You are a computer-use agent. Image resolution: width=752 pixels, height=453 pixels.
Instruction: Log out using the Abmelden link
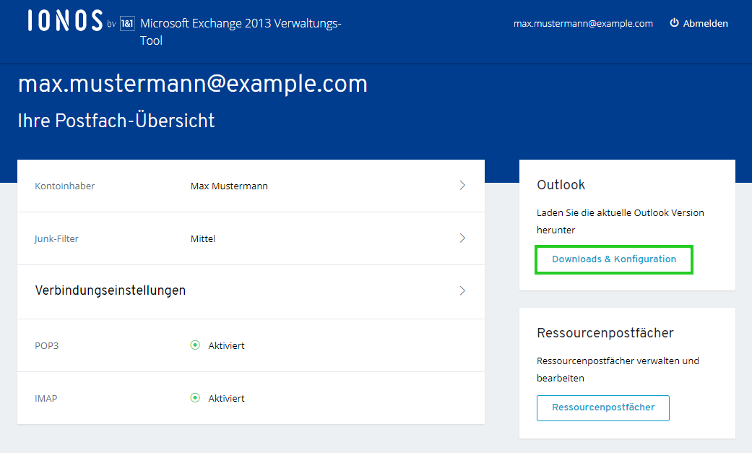click(706, 23)
